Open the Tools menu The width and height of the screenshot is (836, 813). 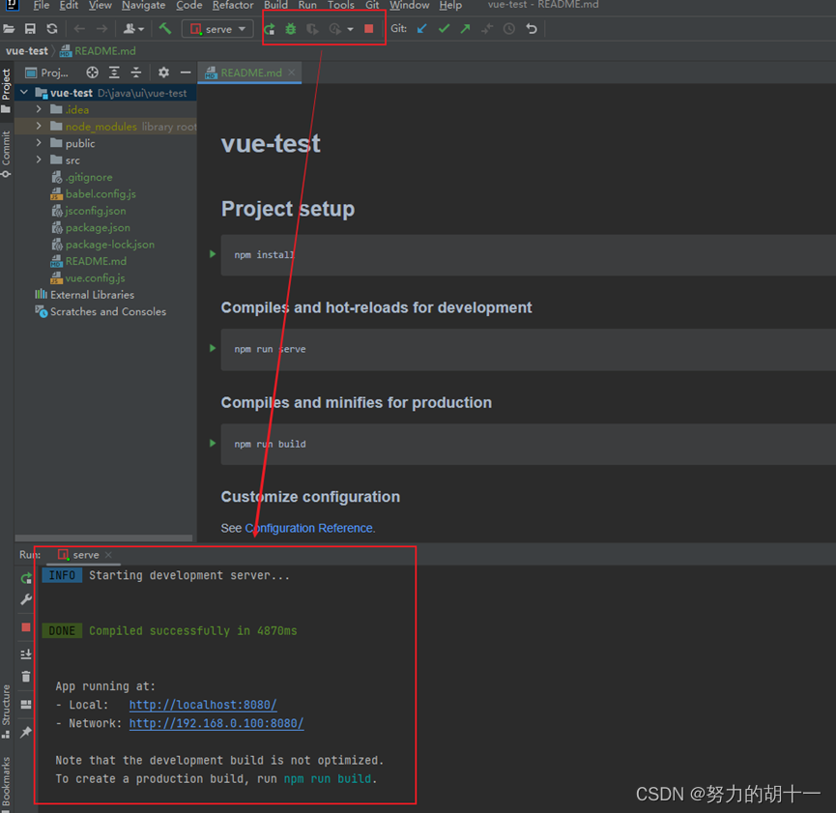click(x=341, y=6)
